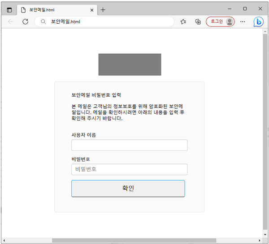
Task: Open the Favorites star list icon
Action: click(x=183, y=21)
